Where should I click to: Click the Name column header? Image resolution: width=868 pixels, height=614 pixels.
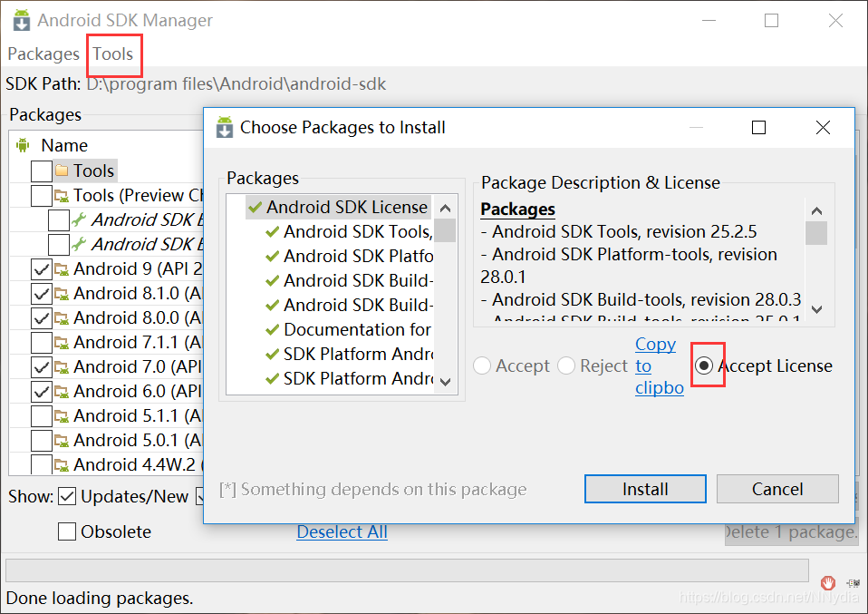click(64, 145)
